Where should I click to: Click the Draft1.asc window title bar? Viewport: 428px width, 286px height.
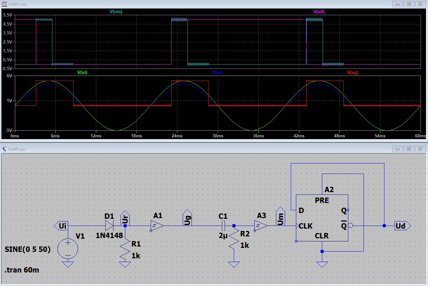tap(214, 148)
